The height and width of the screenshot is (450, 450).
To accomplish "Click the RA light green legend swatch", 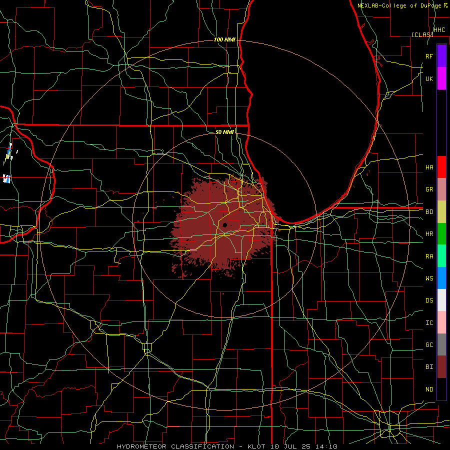I will (x=441, y=256).
